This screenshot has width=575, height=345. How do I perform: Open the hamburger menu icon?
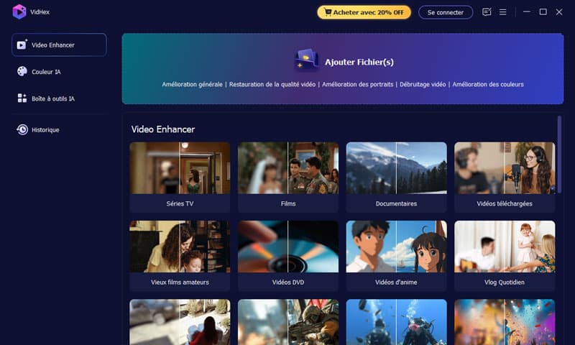[503, 12]
